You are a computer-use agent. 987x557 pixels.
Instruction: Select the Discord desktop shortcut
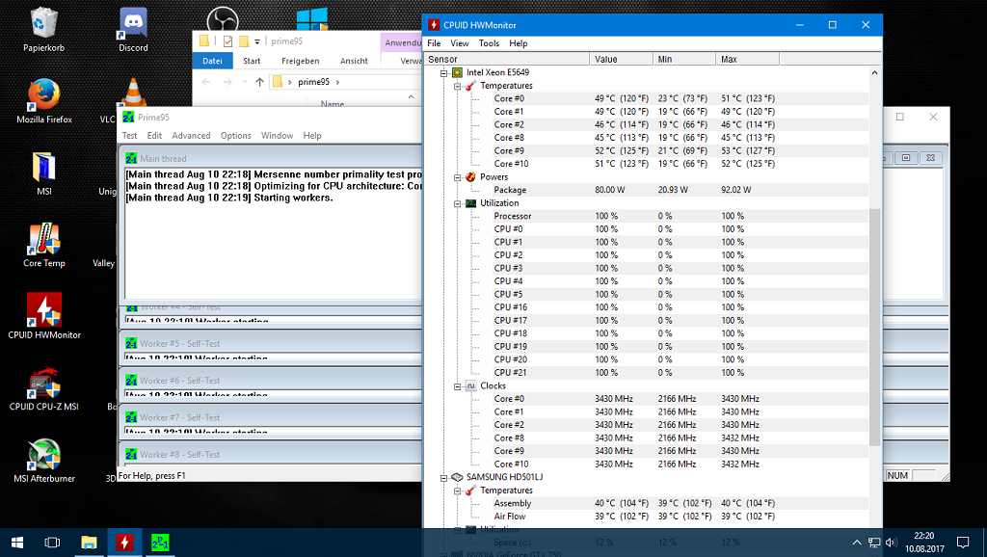click(x=133, y=29)
